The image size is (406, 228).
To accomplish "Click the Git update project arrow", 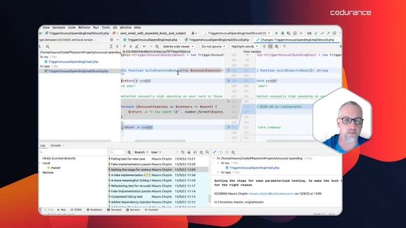I will [316, 33].
